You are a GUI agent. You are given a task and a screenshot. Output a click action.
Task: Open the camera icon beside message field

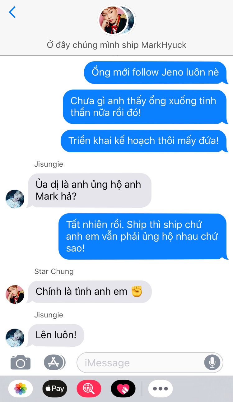pos(21,362)
